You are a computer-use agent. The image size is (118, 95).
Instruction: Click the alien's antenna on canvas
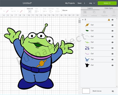coord(45,28)
